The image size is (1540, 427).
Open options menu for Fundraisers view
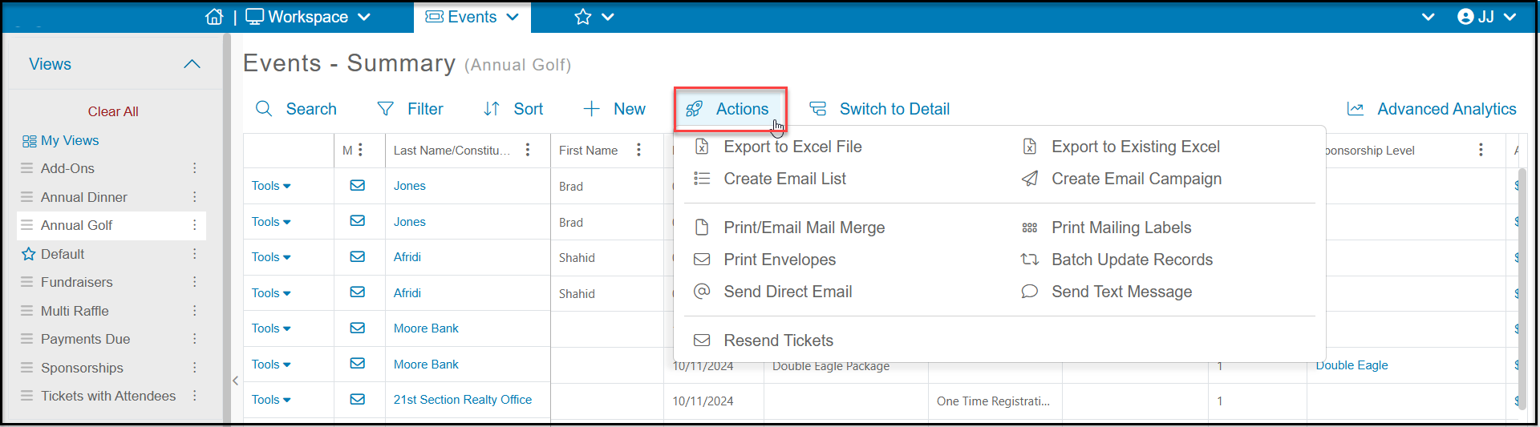pos(194,282)
